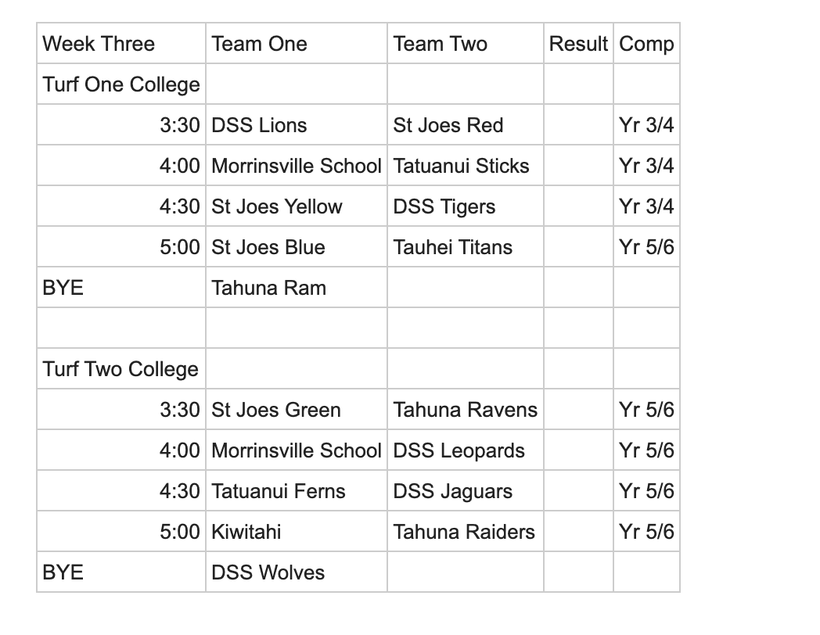Select the Tahuna Ram bye cell
Screen dimensions: 820x635
tap(297, 288)
